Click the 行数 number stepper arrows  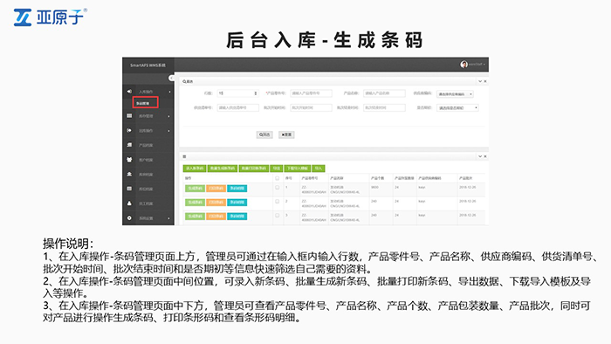(256, 93)
